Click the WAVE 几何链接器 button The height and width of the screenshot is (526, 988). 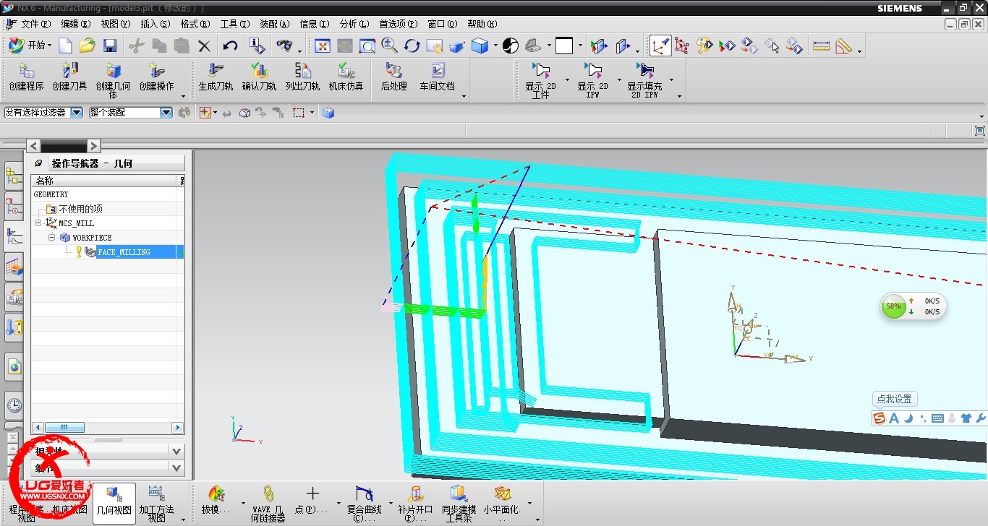[268, 503]
